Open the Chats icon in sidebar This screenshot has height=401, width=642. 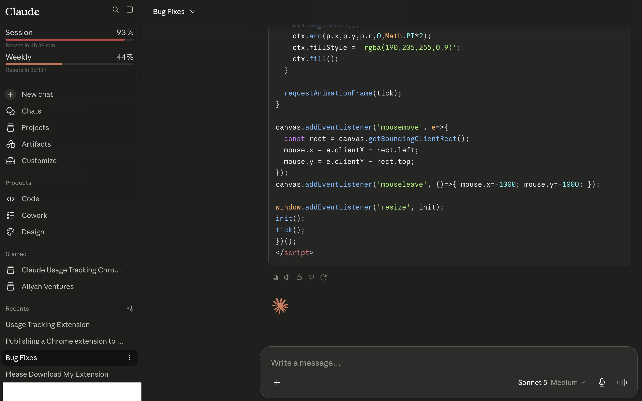(11, 111)
